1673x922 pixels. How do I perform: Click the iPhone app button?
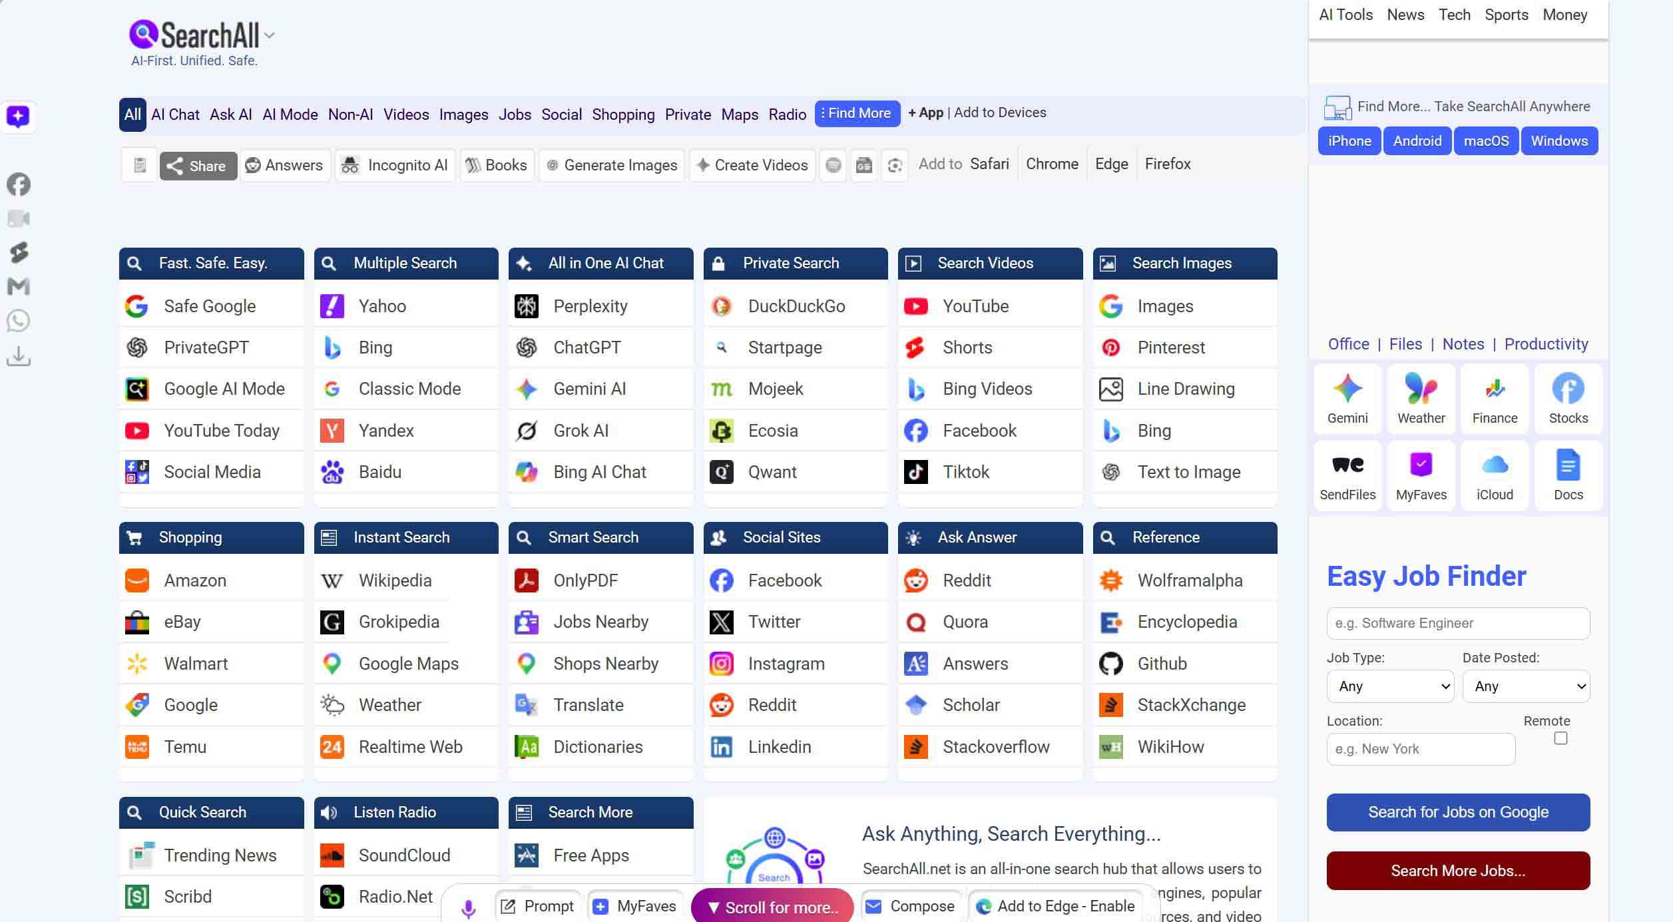[x=1349, y=141]
